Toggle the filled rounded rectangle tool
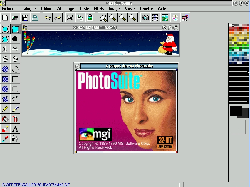This screenshot has height=187, width=250. coord(5,89)
